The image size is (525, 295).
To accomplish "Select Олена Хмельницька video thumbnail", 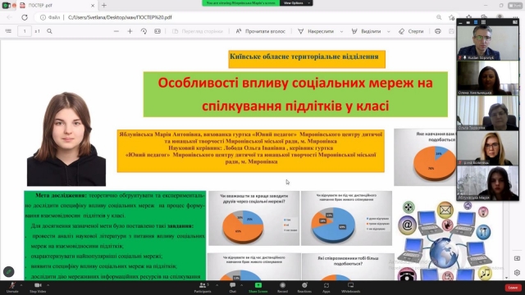I will click(x=488, y=78).
